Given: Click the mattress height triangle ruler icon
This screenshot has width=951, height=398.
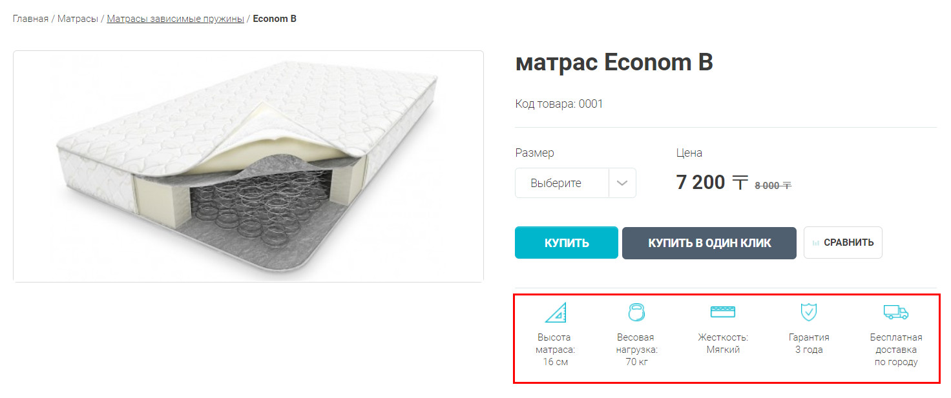Looking at the screenshot, I should tap(556, 312).
